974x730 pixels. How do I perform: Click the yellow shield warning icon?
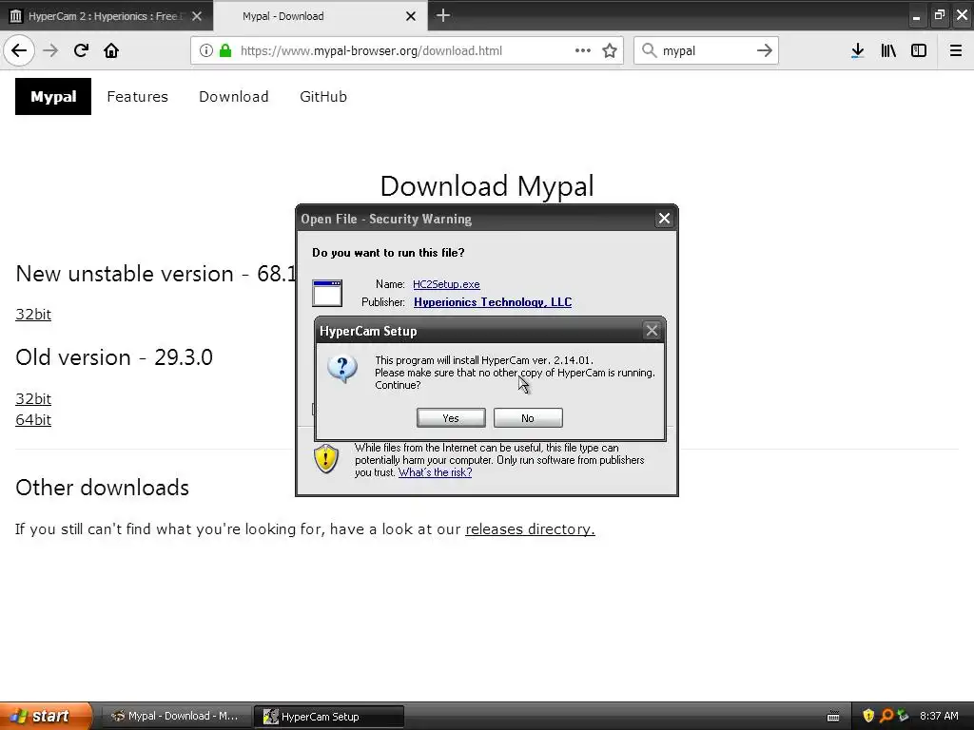[325, 459]
